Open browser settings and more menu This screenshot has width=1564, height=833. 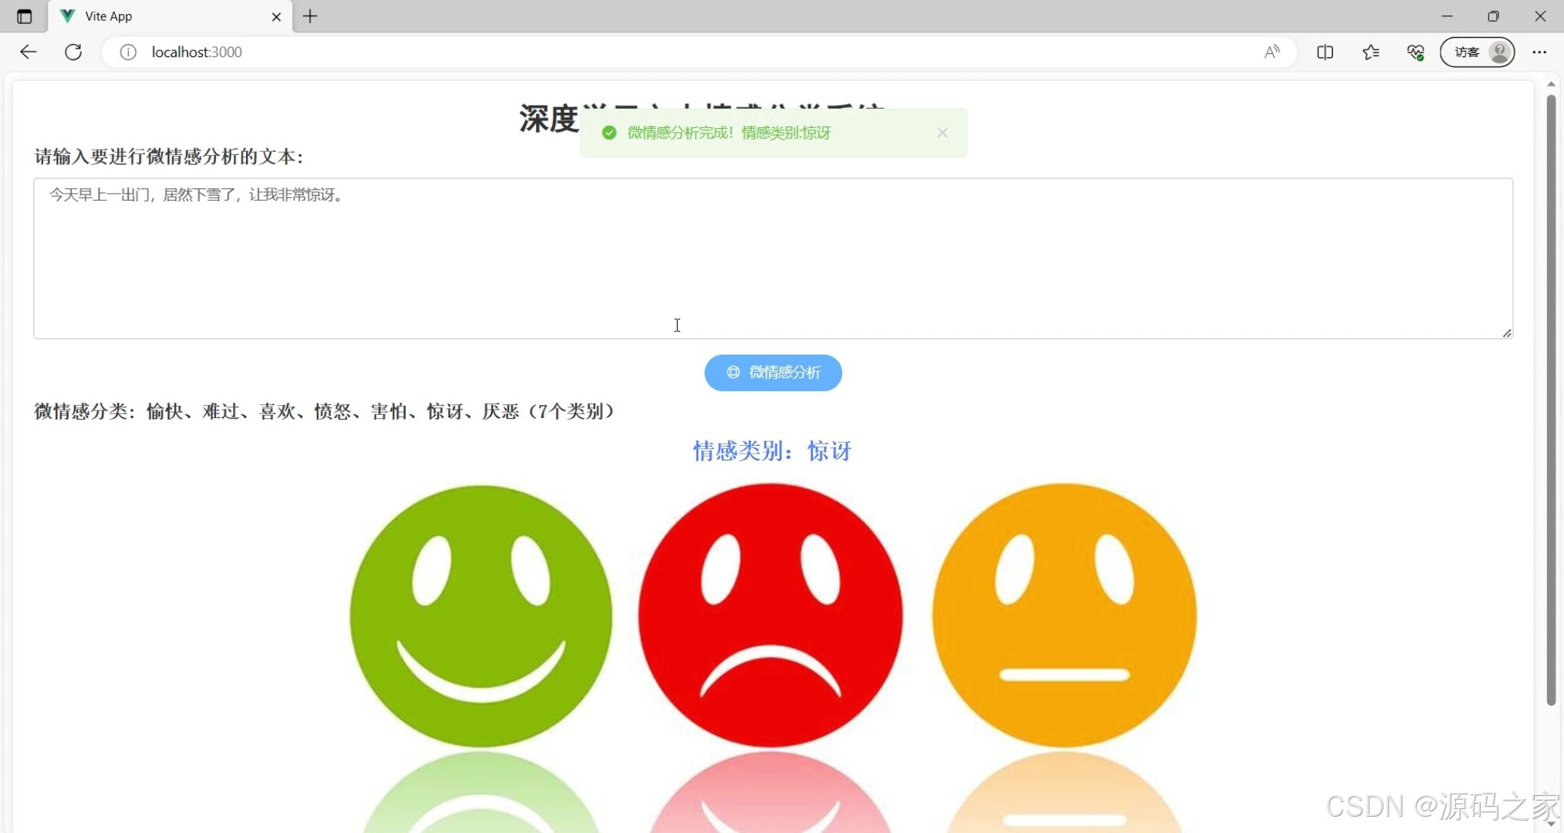(1539, 52)
